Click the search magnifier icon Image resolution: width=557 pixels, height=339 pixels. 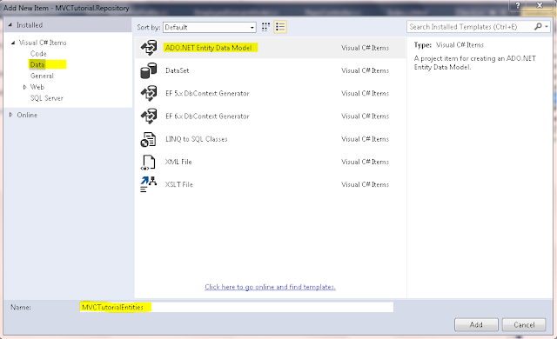(x=538, y=27)
